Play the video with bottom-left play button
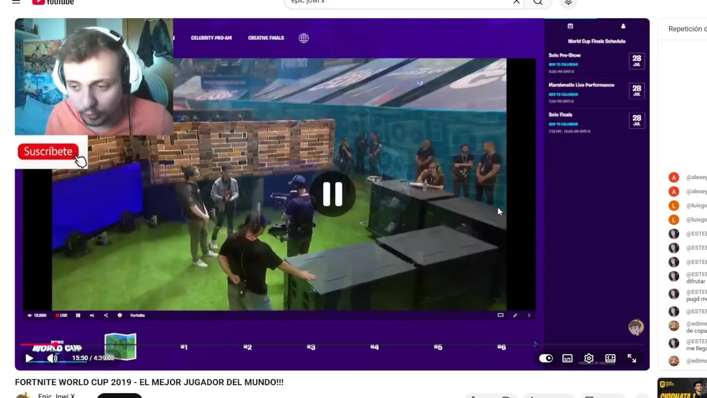This screenshot has width=707, height=398. [29, 358]
